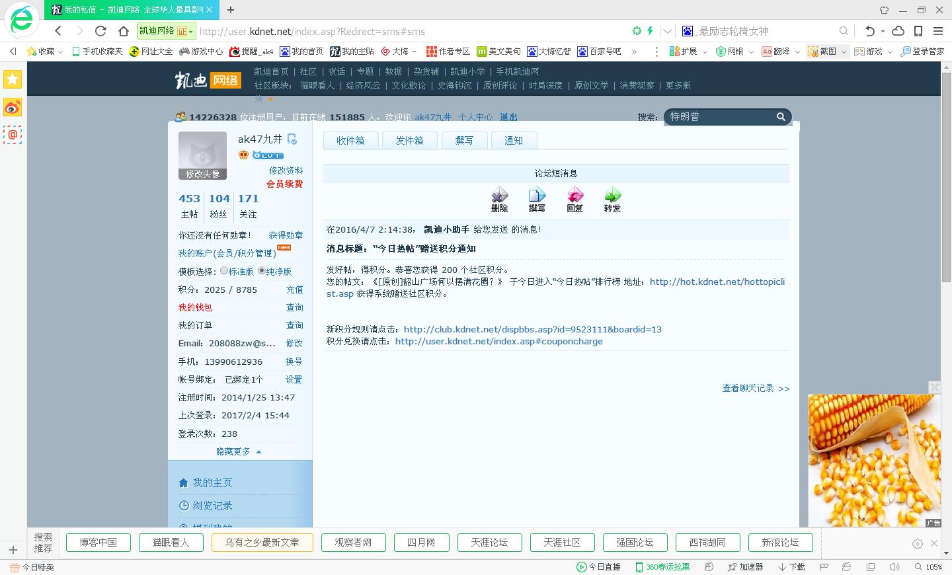Viewport: 952px width, 575px height.
Task: Expand 游戏 dropdown in extension bar
Action: 890,52
